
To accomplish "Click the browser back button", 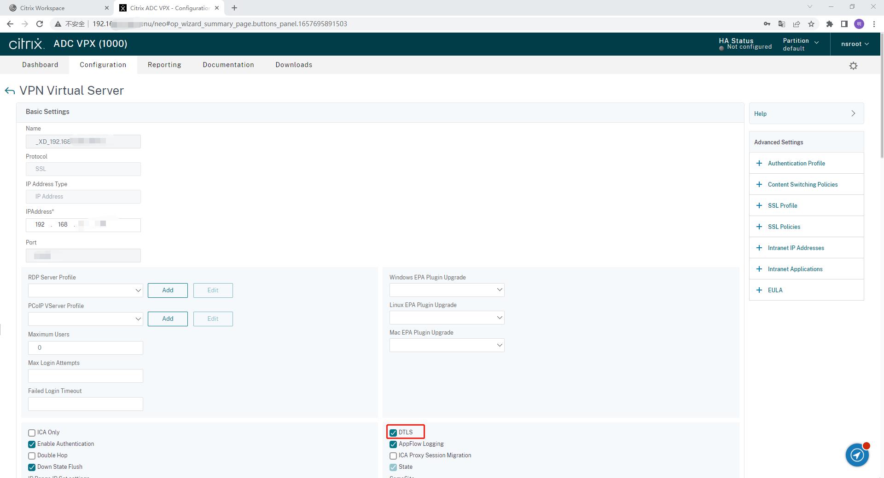I will (10, 24).
